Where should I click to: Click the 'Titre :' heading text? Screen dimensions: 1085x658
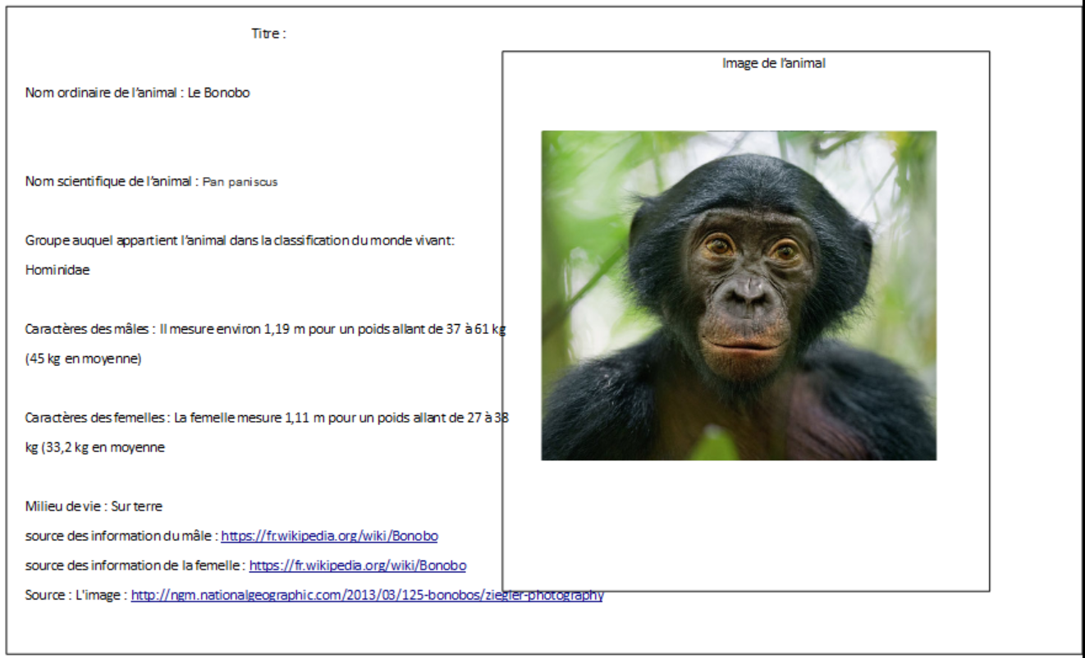pyautogui.click(x=268, y=34)
